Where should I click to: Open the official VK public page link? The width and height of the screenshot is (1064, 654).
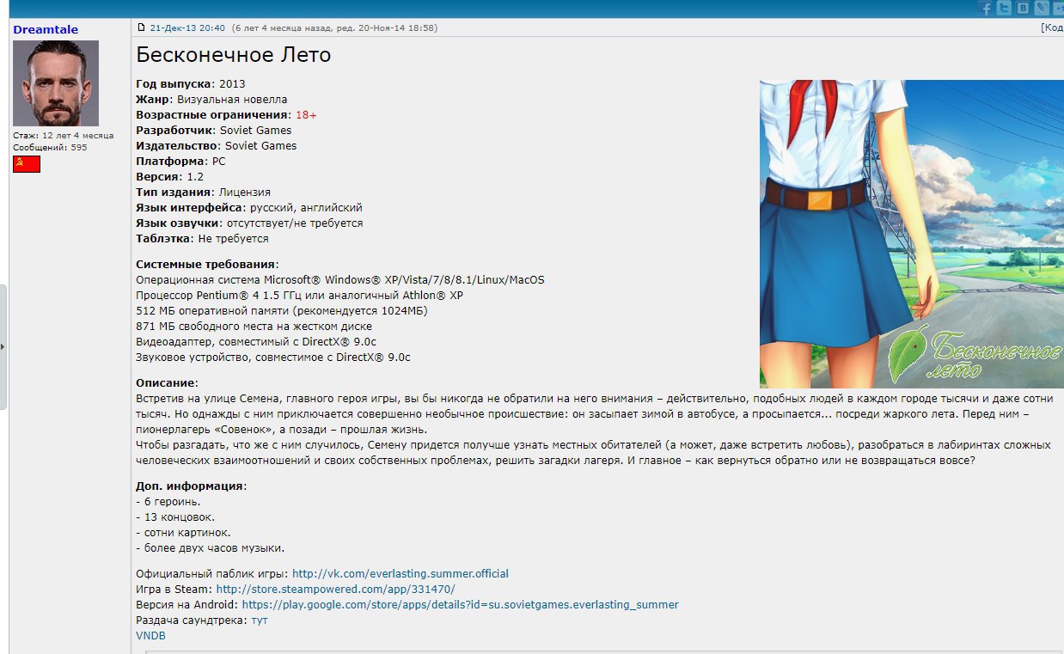(x=401, y=573)
